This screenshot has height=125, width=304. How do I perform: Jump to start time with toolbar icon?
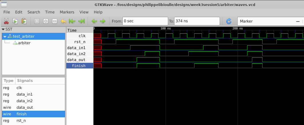click(x=72, y=21)
